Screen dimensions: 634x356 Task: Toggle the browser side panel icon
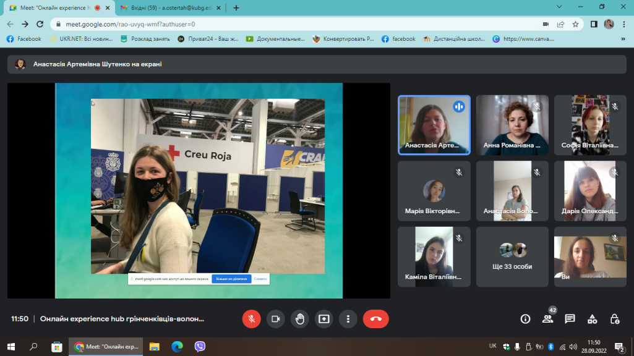point(594,24)
